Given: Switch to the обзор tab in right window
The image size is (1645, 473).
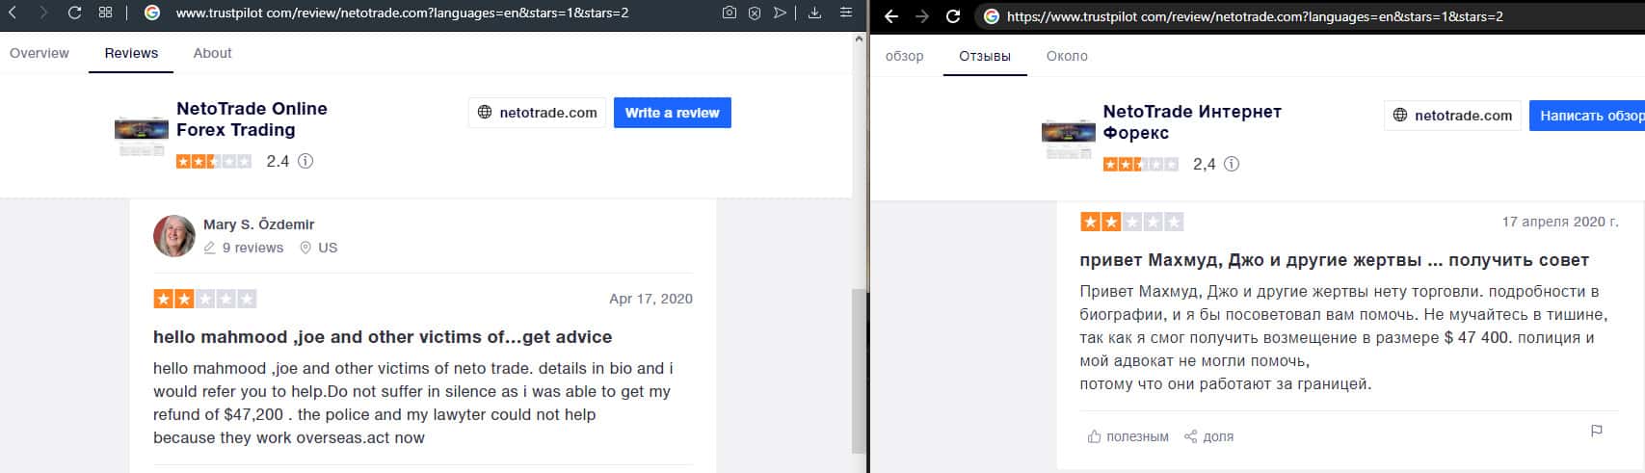Looking at the screenshot, I should click(904, 56).
